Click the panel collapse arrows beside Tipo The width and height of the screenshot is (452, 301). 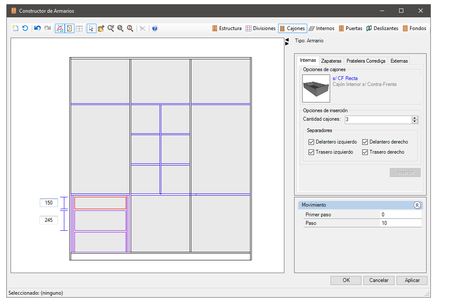(x=287, y=42)
